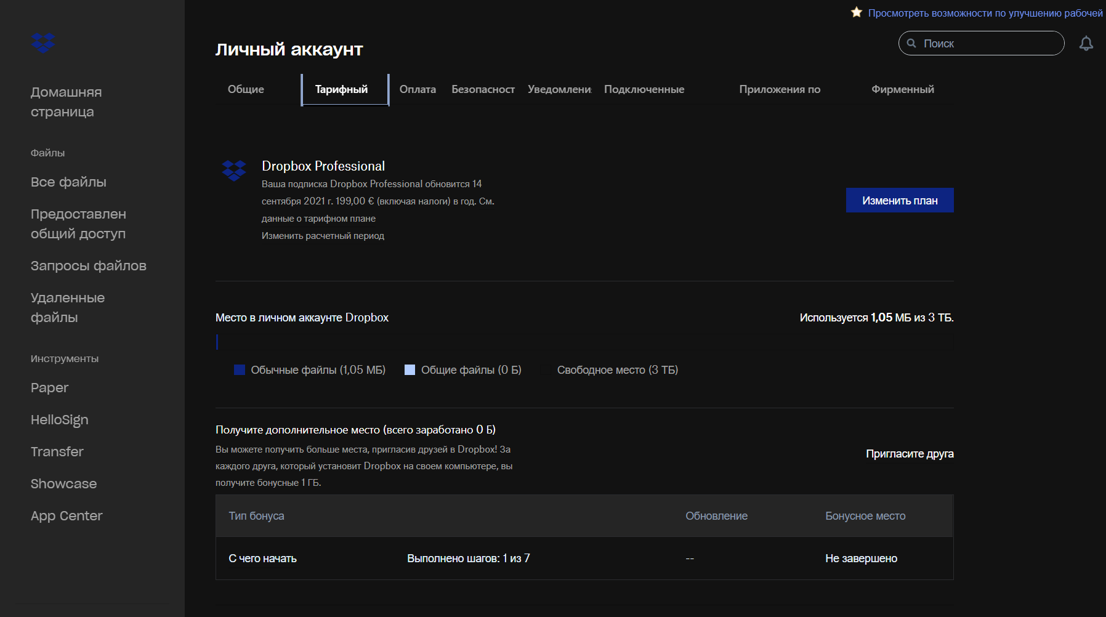Click the Тип бонуса column header
This screenshot has height=617, width=1106.
(256, 516)
